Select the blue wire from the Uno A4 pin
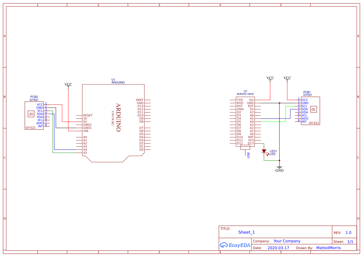The width and height of the screenshot is (363, 257). [54, 132]
